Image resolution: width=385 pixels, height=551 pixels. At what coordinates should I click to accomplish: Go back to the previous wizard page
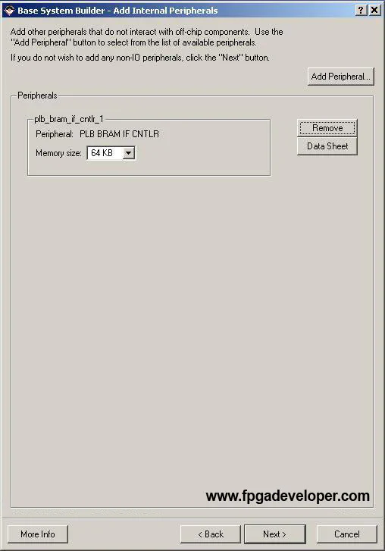[211, 534]
